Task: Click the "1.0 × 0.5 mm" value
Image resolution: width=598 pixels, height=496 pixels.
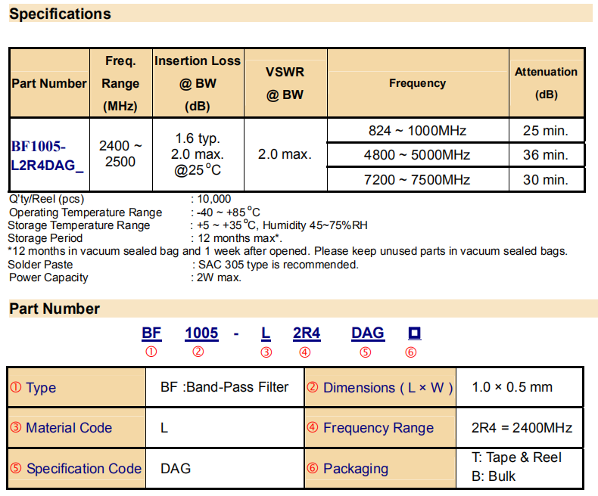Action: tap(512, 387)
